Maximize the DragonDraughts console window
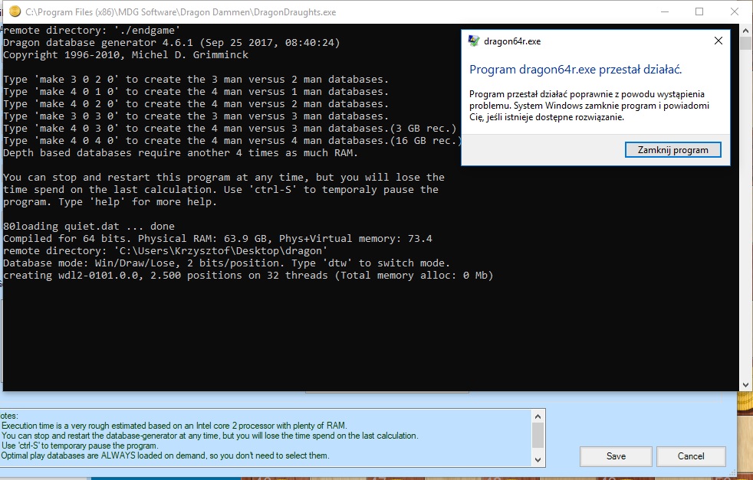 tap(699, 12)
